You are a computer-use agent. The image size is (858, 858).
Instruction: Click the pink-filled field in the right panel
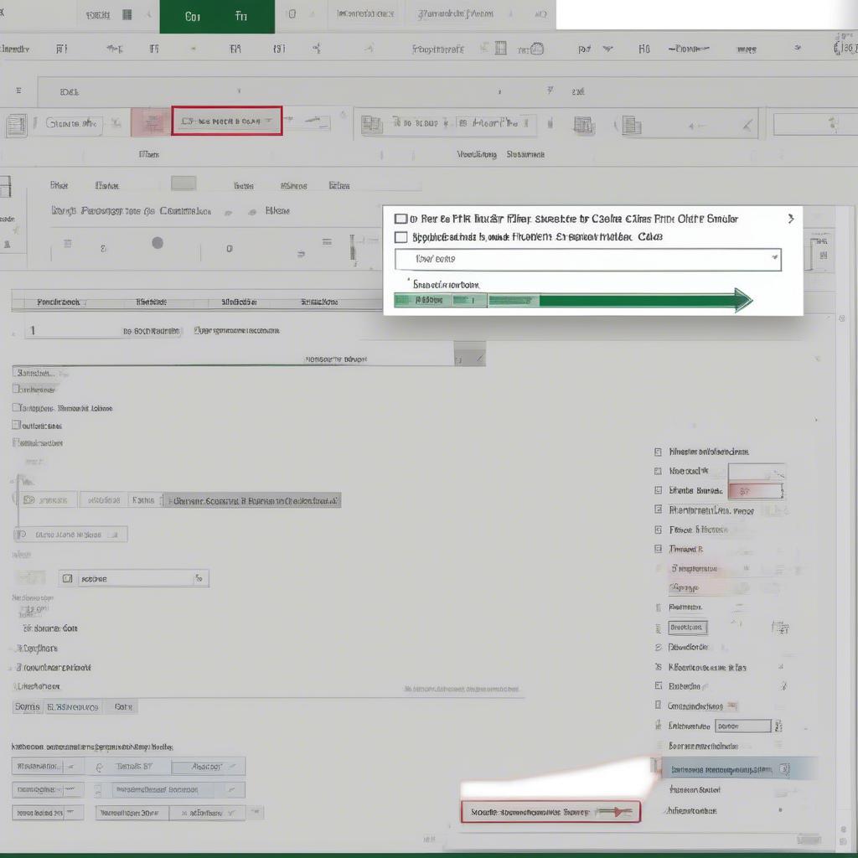coord(755,491)
